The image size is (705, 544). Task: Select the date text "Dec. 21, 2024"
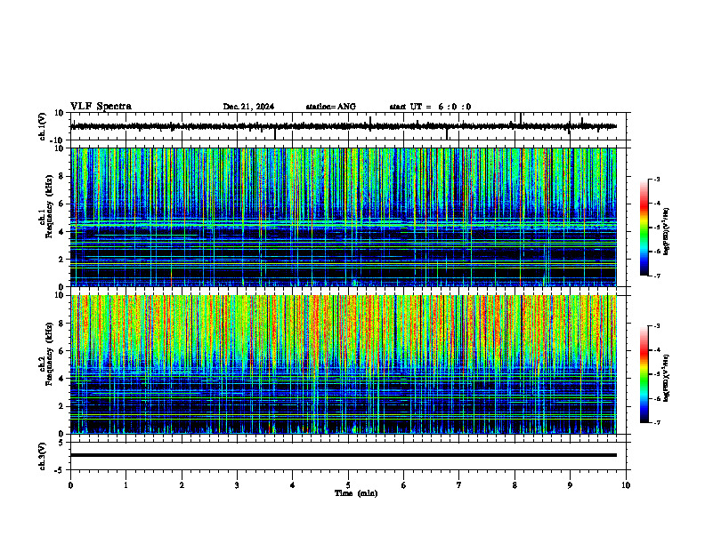pyautogui.click(x=248, y=107)
